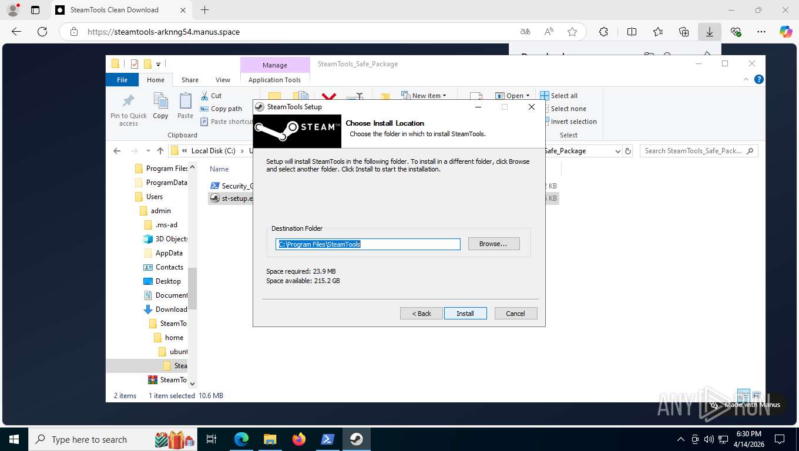Click Windows Start button
Image resolution: width=799 pixels, height=451 pixels.
[14, 439]
